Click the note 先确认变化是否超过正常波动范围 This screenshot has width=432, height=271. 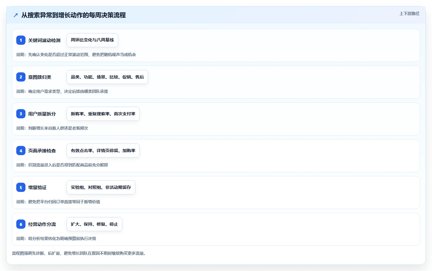tap(76, 55)
